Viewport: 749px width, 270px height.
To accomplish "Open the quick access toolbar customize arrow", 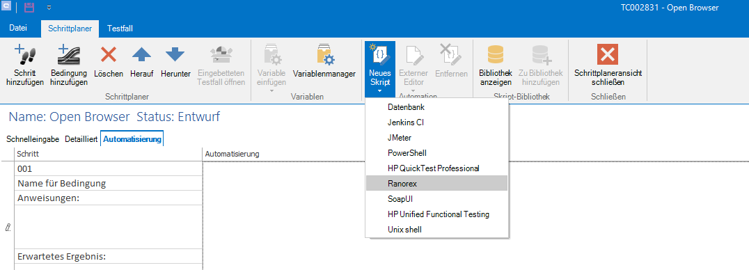I will pyautogui.click(x=49, y=7).
